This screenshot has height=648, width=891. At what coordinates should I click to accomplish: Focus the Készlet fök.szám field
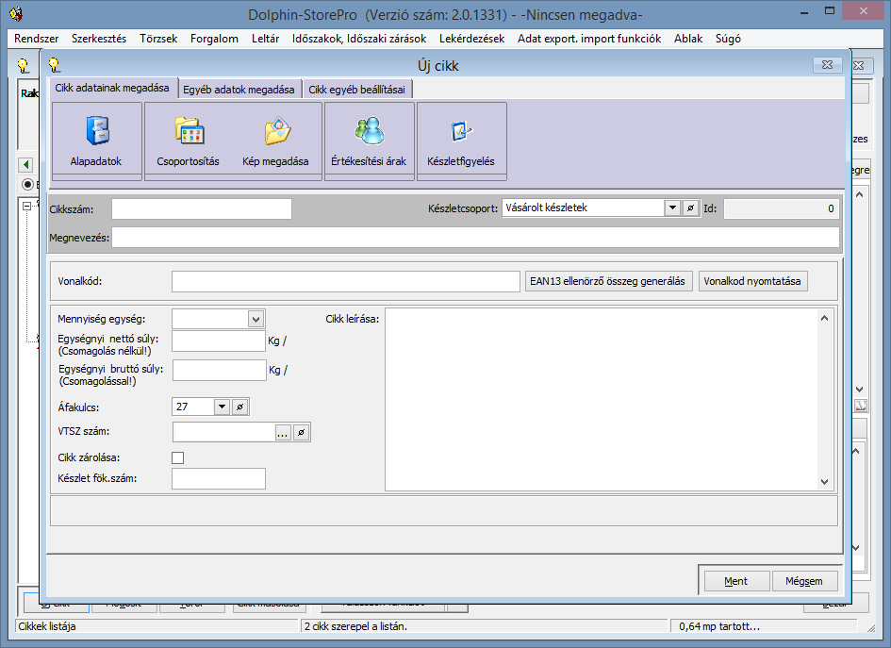click(219, 478)
